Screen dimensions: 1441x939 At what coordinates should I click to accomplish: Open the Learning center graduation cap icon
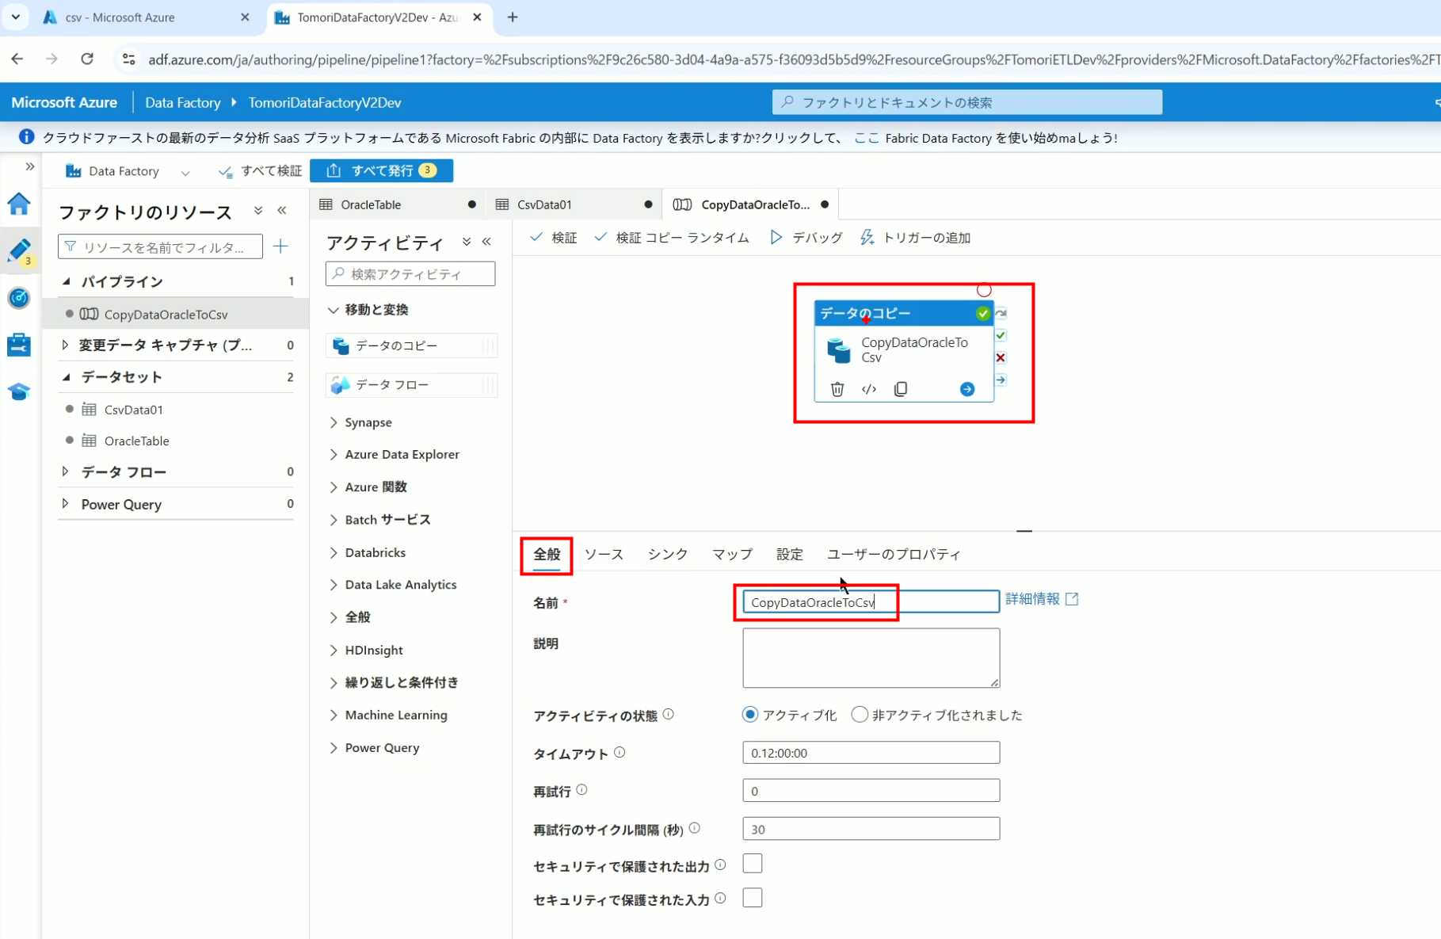point(19,391)
